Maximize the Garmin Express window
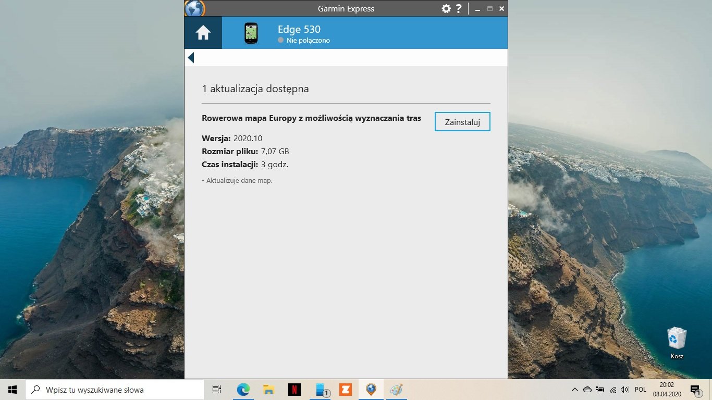The image size is (712, 400). tap(489, 9)
